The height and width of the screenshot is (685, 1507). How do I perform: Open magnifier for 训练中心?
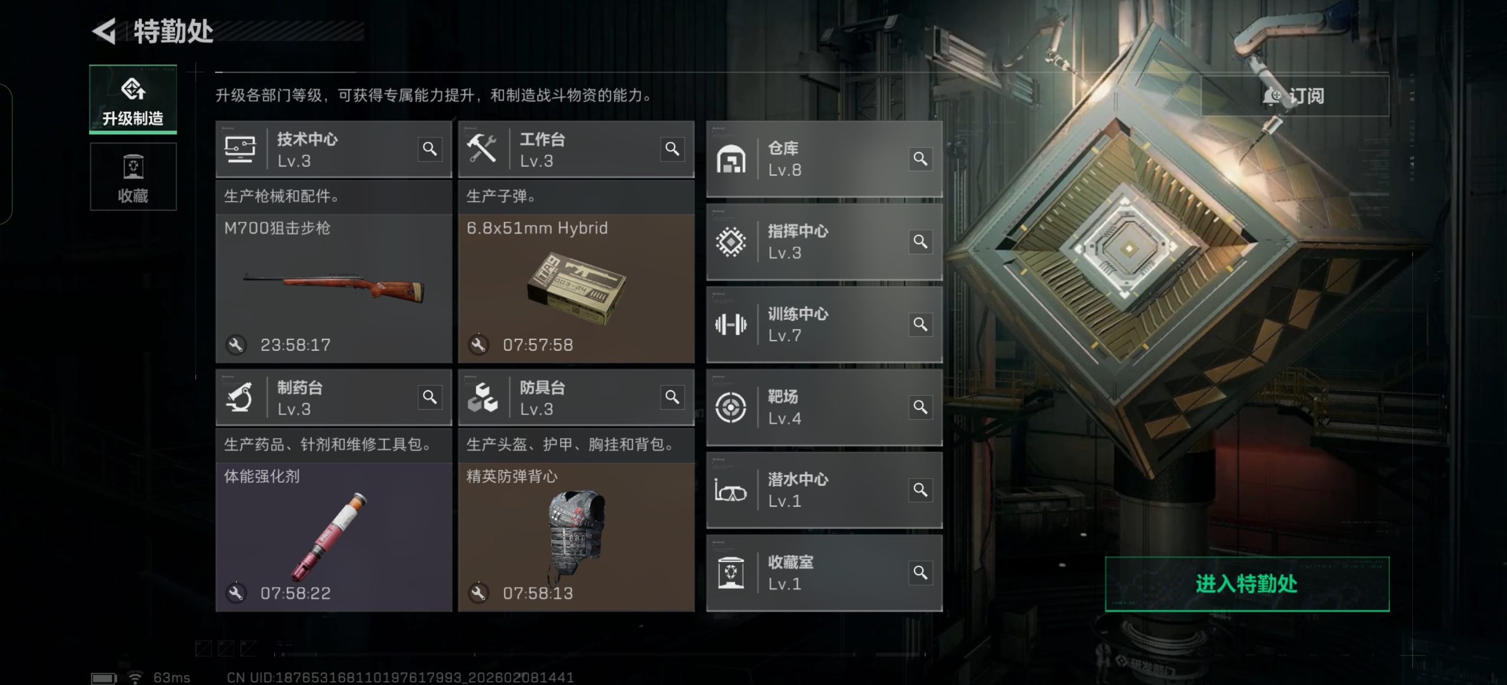[920, 324]
